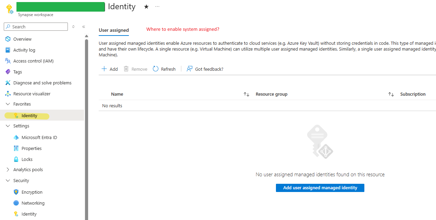Click the scrollbar up arrow
Screen dimensions: 436x220
(86, 36)
